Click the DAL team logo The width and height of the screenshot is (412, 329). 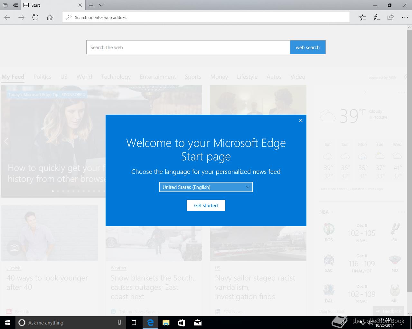coord(329,290)
